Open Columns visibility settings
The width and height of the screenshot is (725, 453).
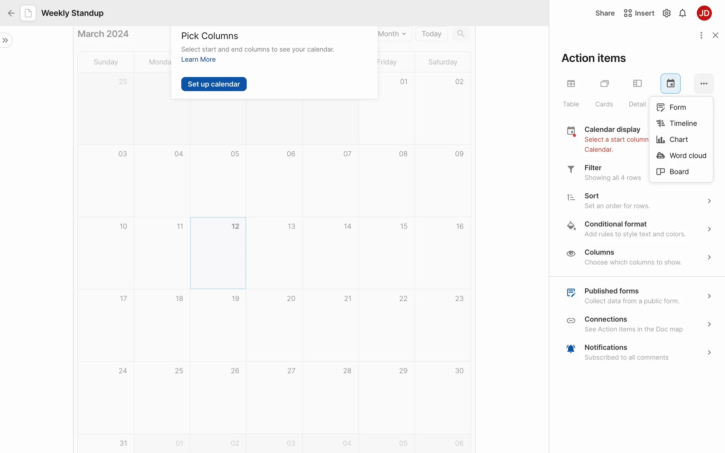coord(638,257)
